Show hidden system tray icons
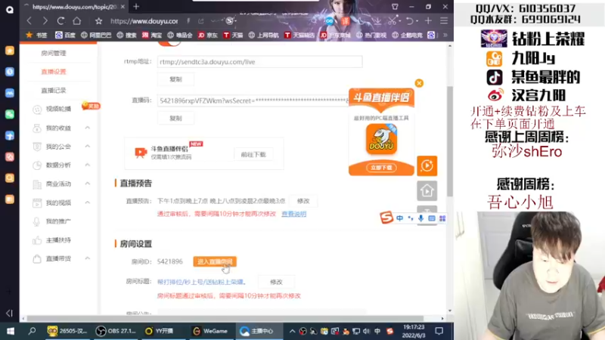The width and height of the screenshot is (605, 340). [292, 331]
